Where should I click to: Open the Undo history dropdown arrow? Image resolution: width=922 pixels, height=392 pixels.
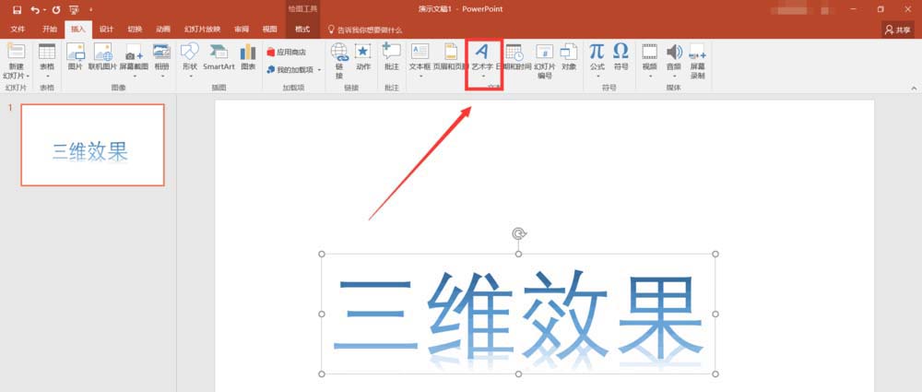[x=44, y=10]
